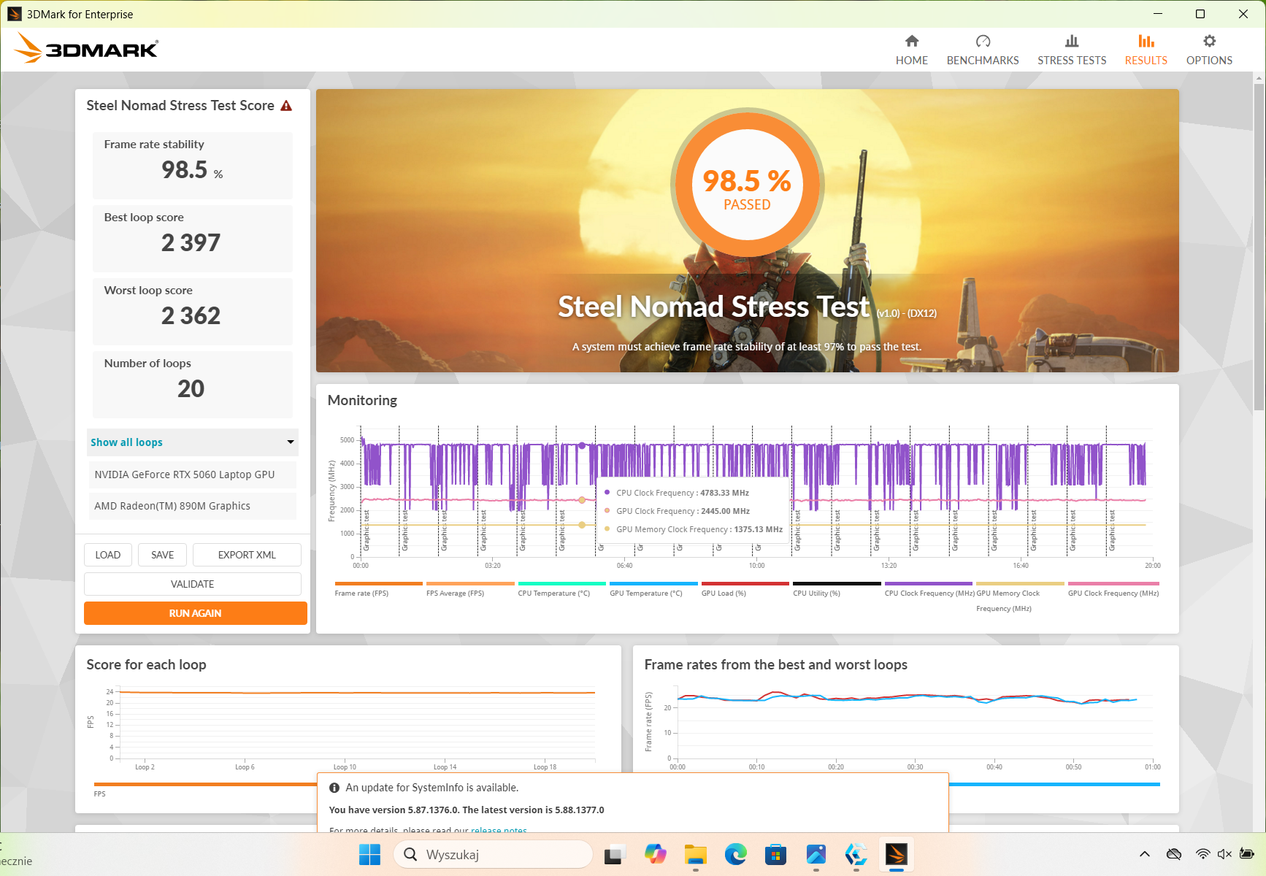1266x876 pixels.
Task: Click the Worst loop score 2 362
Action: tap(191, 315)
